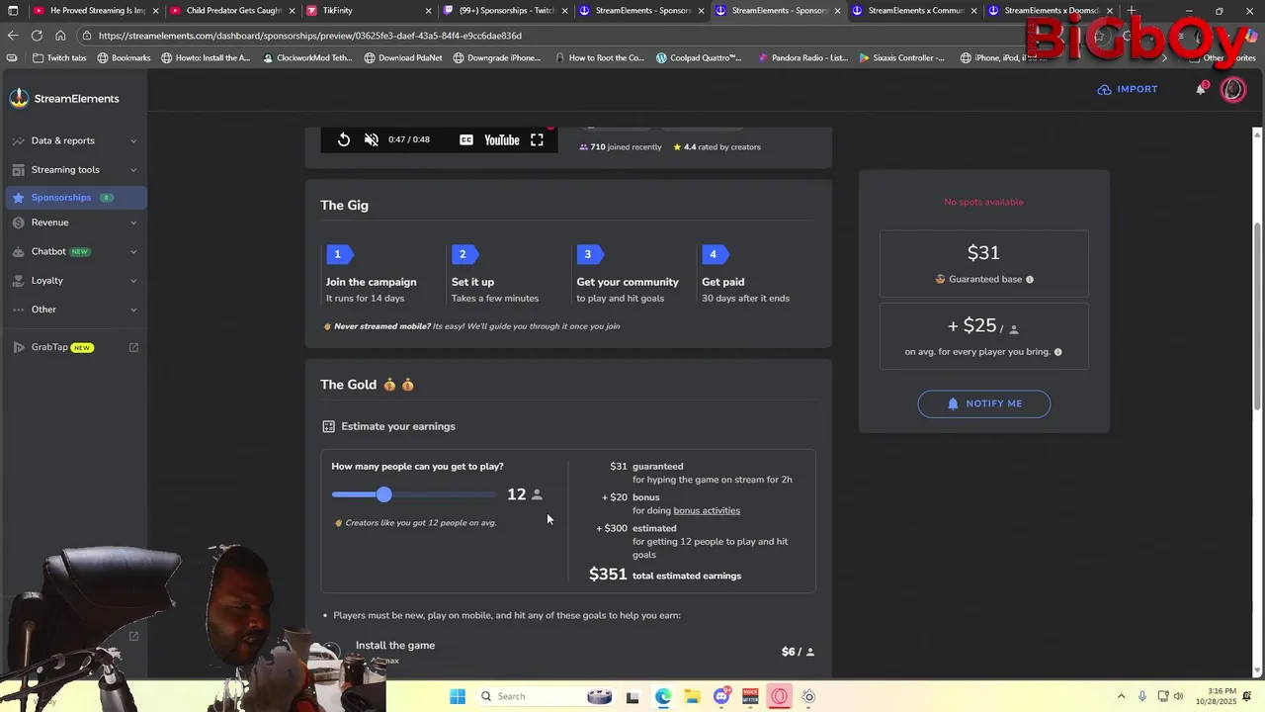Click the players slider handle
Viewport: 1265px width, 712px height.
click(383, 494)
